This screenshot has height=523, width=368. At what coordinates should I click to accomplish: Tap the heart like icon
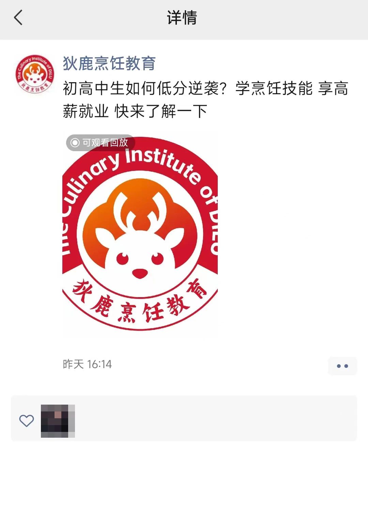[x=26, y=421]
